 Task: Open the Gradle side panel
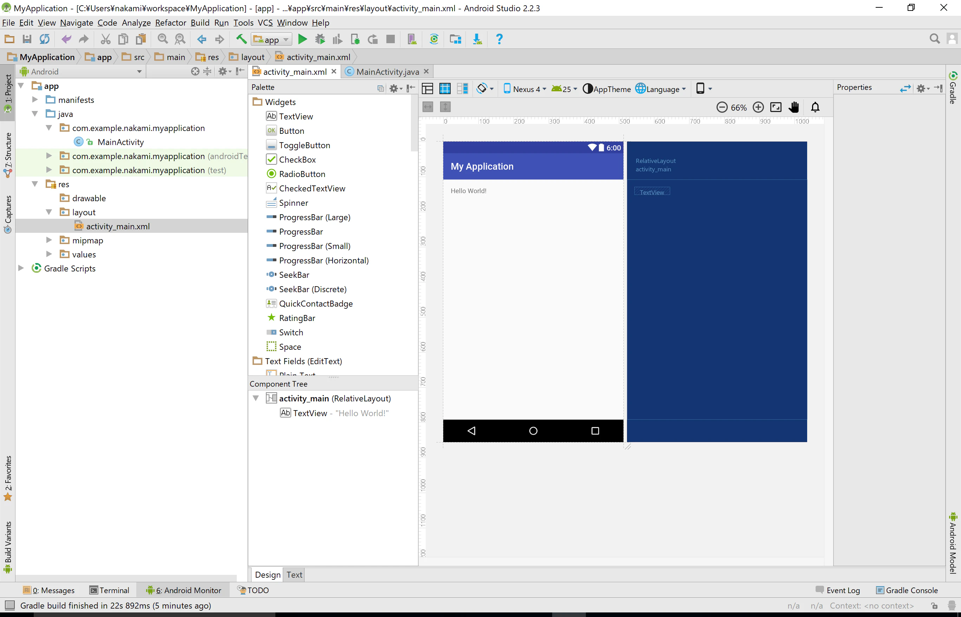(953, 87)
